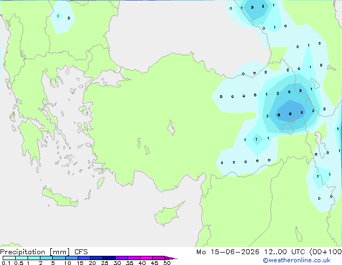
Task: Click the 'Mo 15-06-2026' date text
Action: pyautogui.click(x=228, y=252)
